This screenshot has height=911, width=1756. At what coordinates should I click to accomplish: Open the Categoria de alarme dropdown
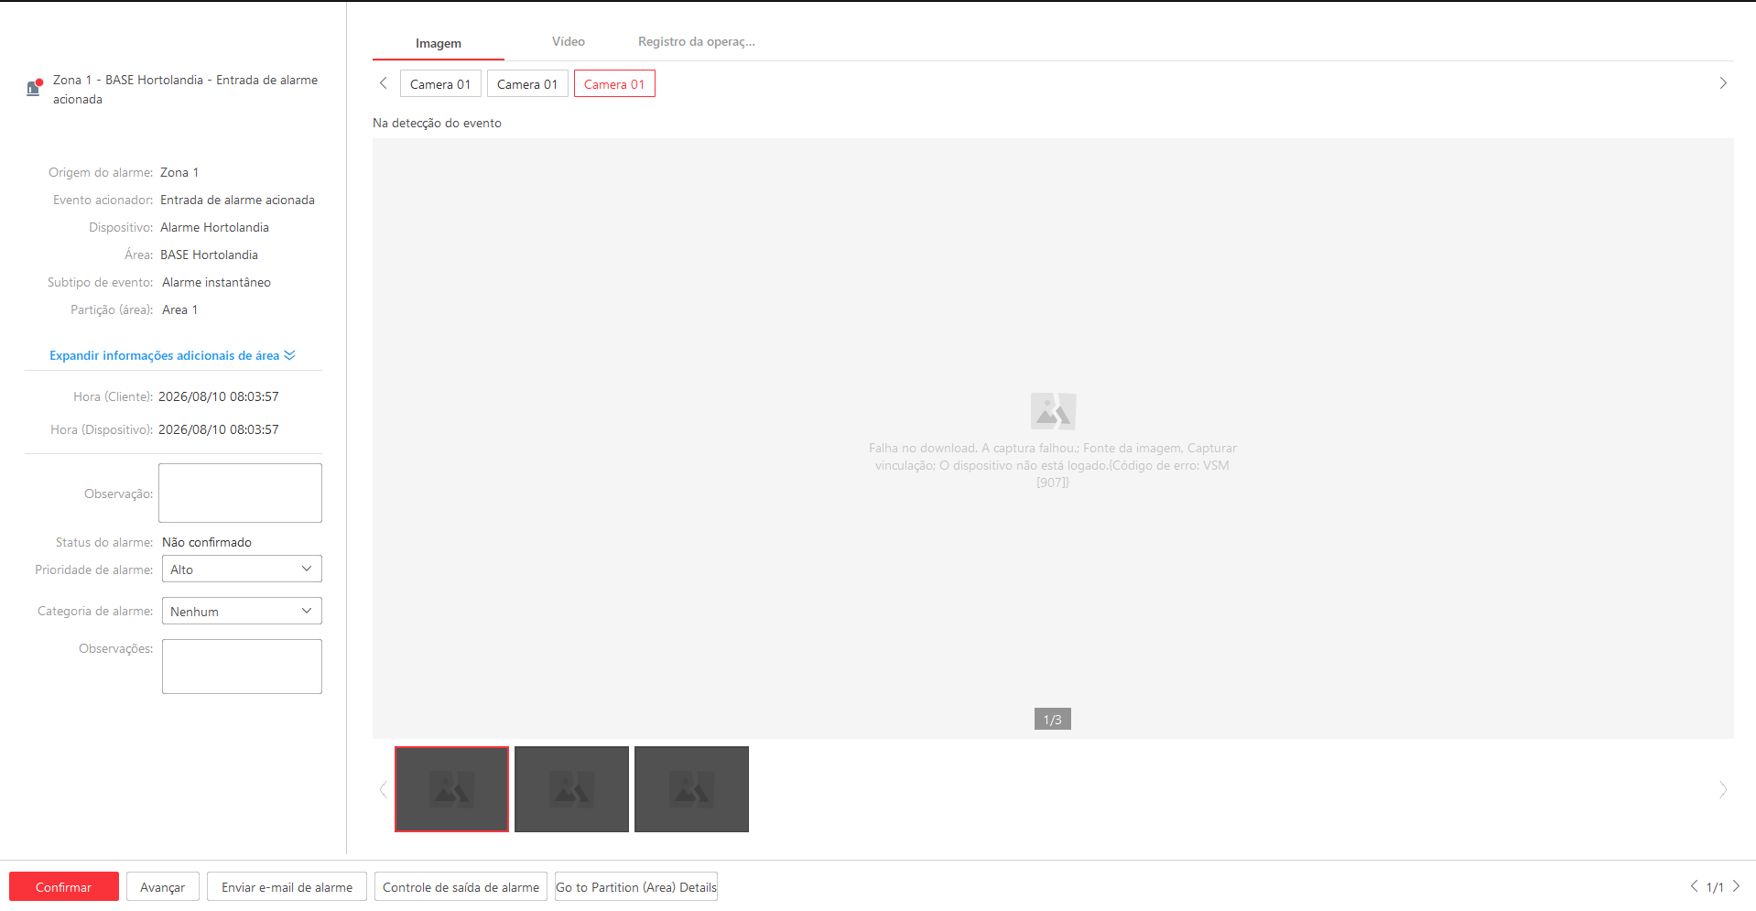tap(242, 612)
